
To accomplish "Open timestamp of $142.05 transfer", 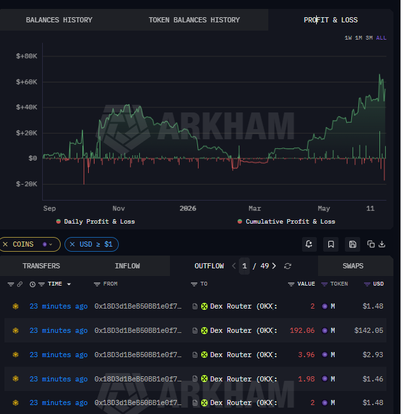I will (x=59, y=330).
